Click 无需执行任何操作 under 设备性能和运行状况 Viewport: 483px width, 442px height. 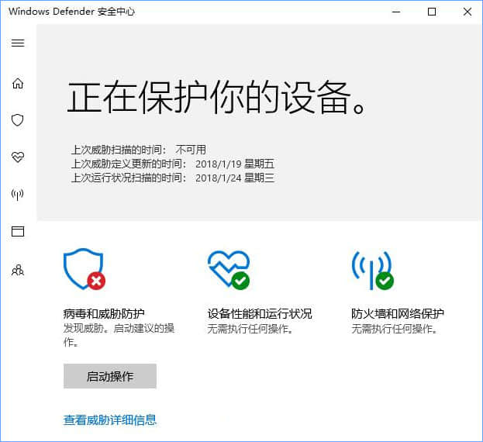pyautogui.click(x=250, y=329)
